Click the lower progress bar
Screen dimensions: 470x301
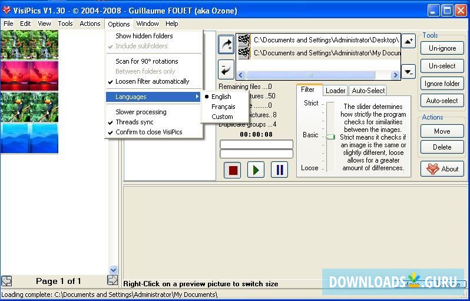pyautogui.click(x=256, y=154)
